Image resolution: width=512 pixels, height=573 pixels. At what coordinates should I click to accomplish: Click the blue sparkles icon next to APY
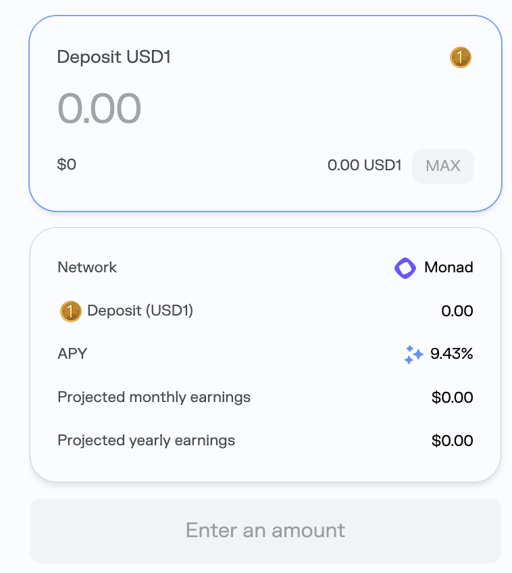pyautogui.click(x=413, y=354)
